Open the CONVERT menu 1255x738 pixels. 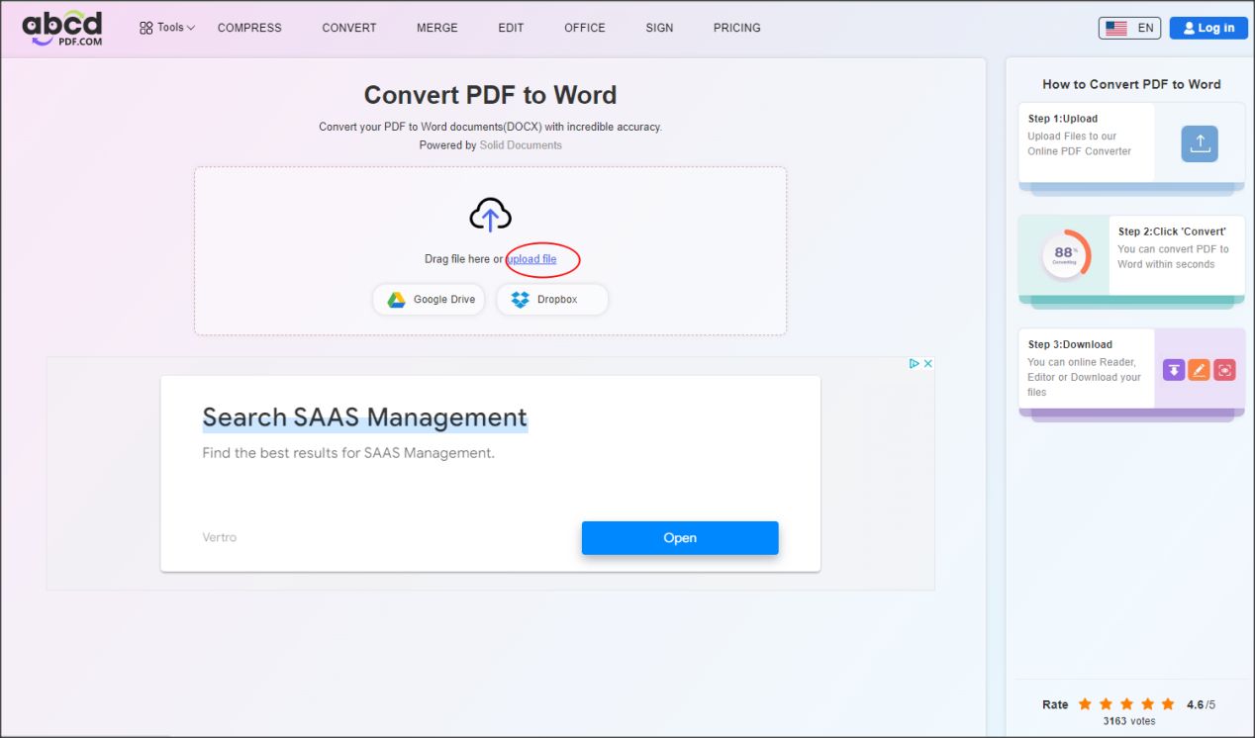(x=349, y=28)
